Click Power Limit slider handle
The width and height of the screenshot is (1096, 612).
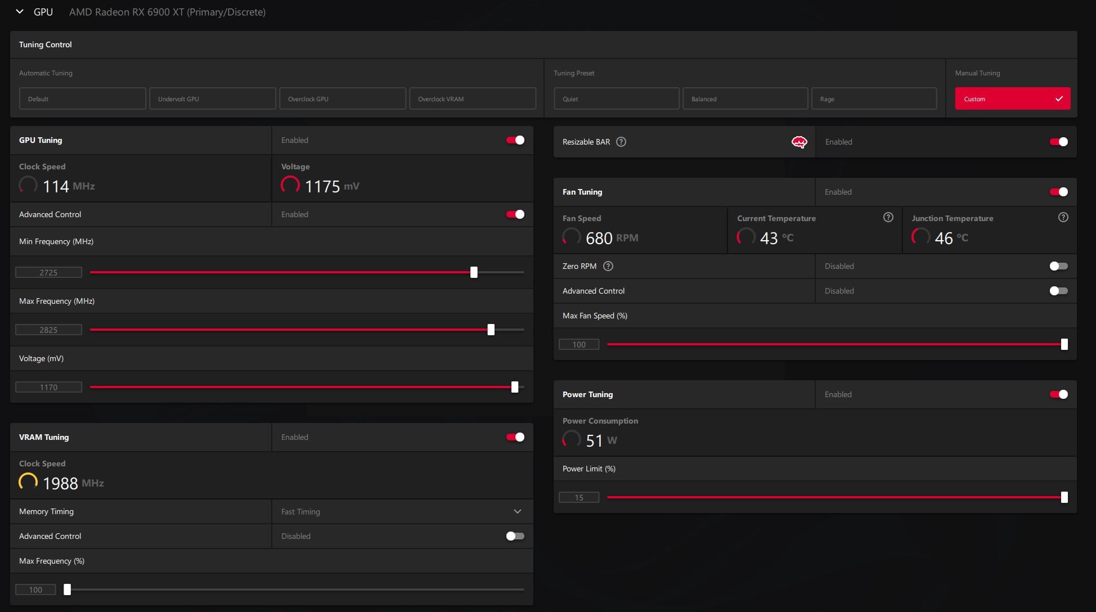pos(1064,497)
